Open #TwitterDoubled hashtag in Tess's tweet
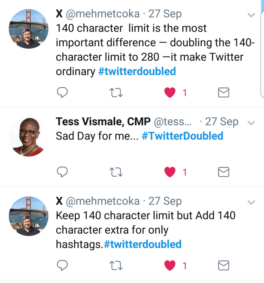The width and height of the screenshot is (264, 283). click(182, 136)
